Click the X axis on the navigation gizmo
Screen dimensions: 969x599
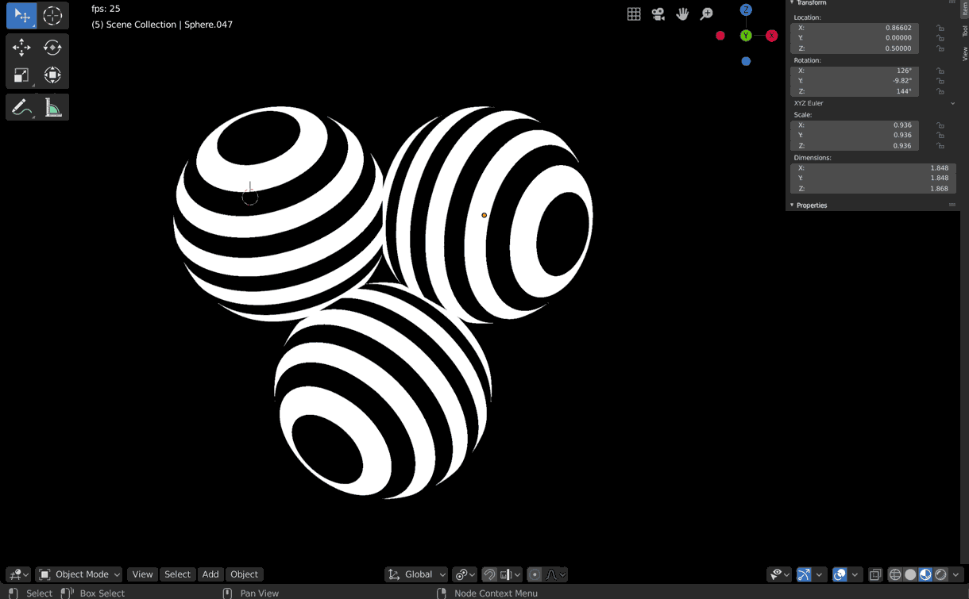tap(771, 35)
